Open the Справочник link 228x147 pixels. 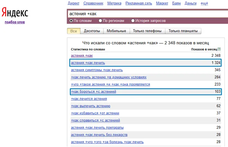(93, 3)
